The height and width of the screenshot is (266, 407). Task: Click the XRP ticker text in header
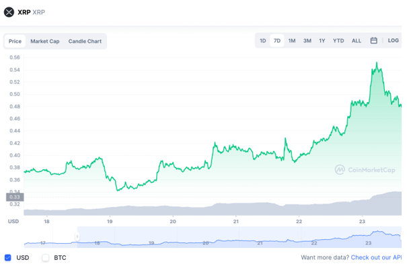point(38,12)
